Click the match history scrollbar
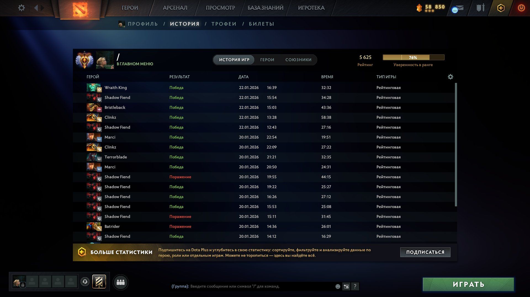Screen dimensions: 530x297 point(456,144)
